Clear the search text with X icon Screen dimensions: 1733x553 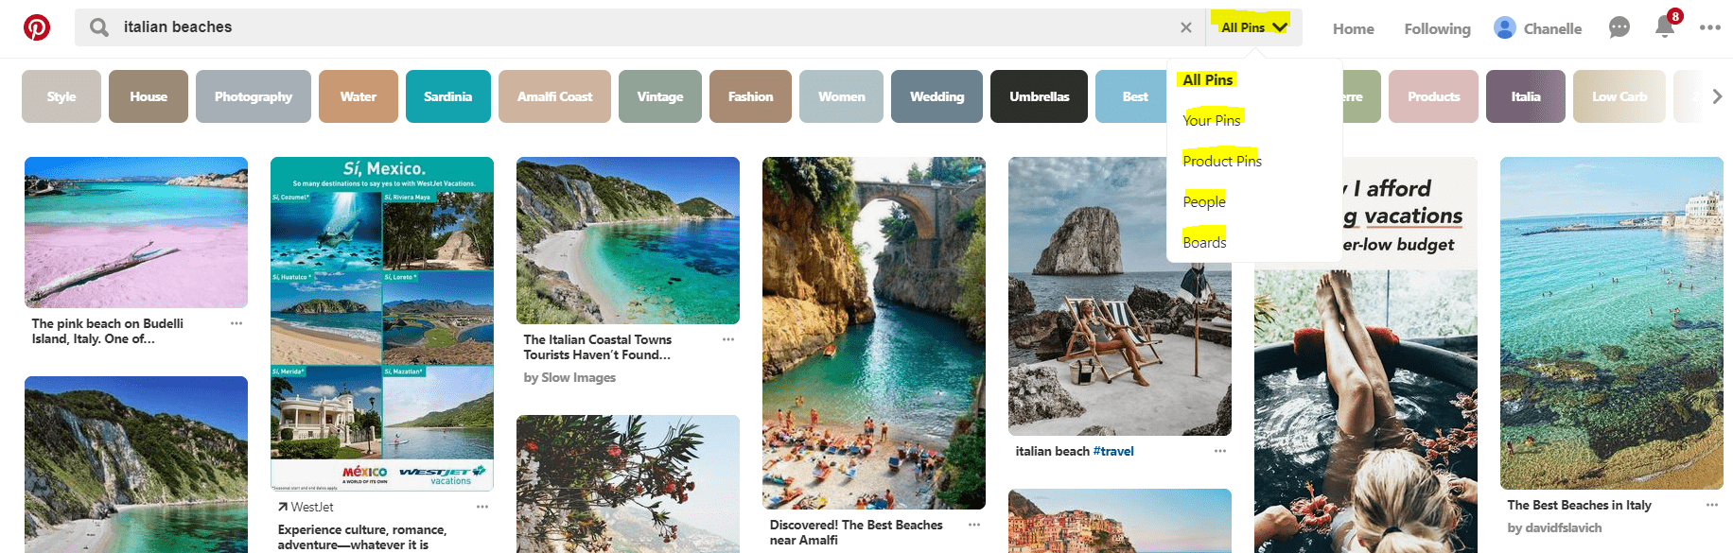1185,27
